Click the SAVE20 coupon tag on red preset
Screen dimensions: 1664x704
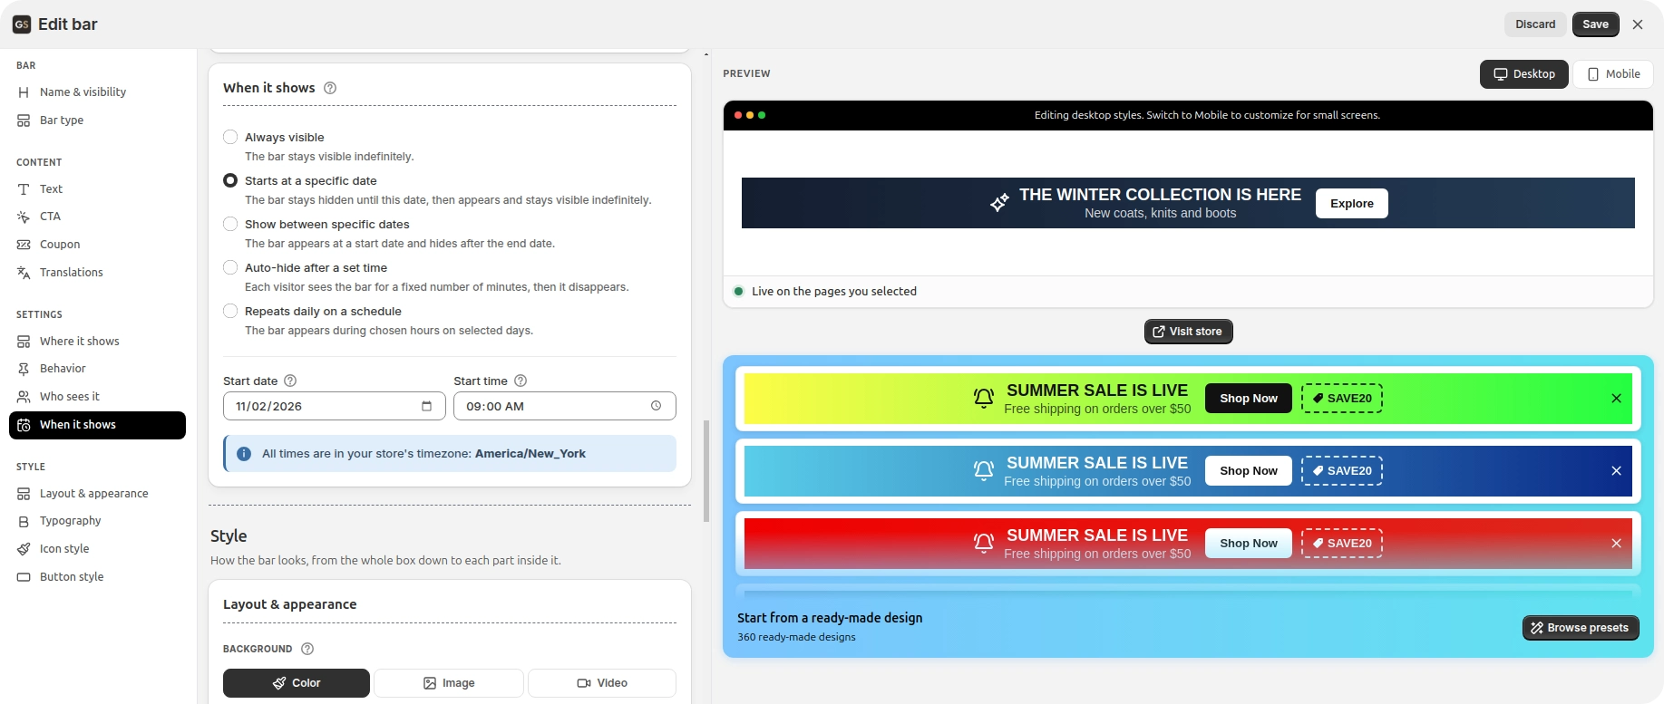coord(1342,543)
